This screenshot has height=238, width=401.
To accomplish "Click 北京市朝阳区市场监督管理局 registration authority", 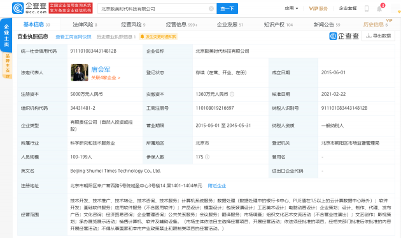I will [x=350, y=143].
